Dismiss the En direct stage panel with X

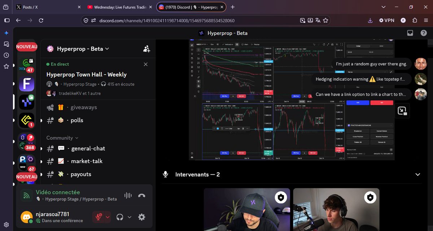tap(145, 64)
